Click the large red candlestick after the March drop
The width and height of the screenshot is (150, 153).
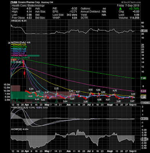tap(24, 73)
